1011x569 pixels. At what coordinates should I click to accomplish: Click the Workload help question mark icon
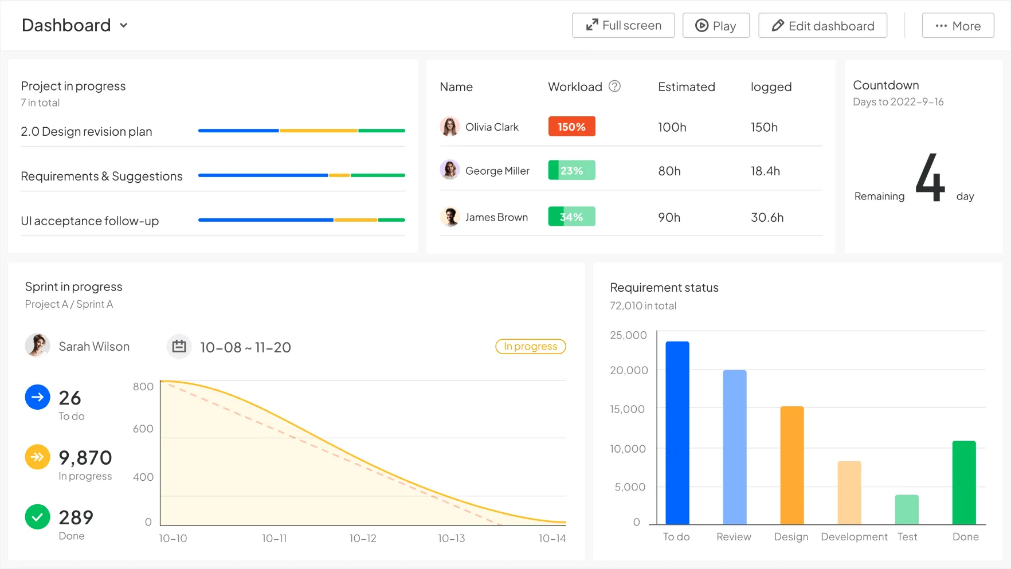(x=614, y=87)
